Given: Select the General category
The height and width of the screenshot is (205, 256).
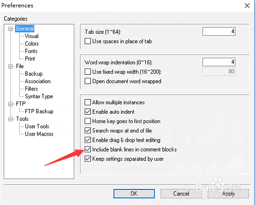Looking at the screenshot, I should [25, 29].
